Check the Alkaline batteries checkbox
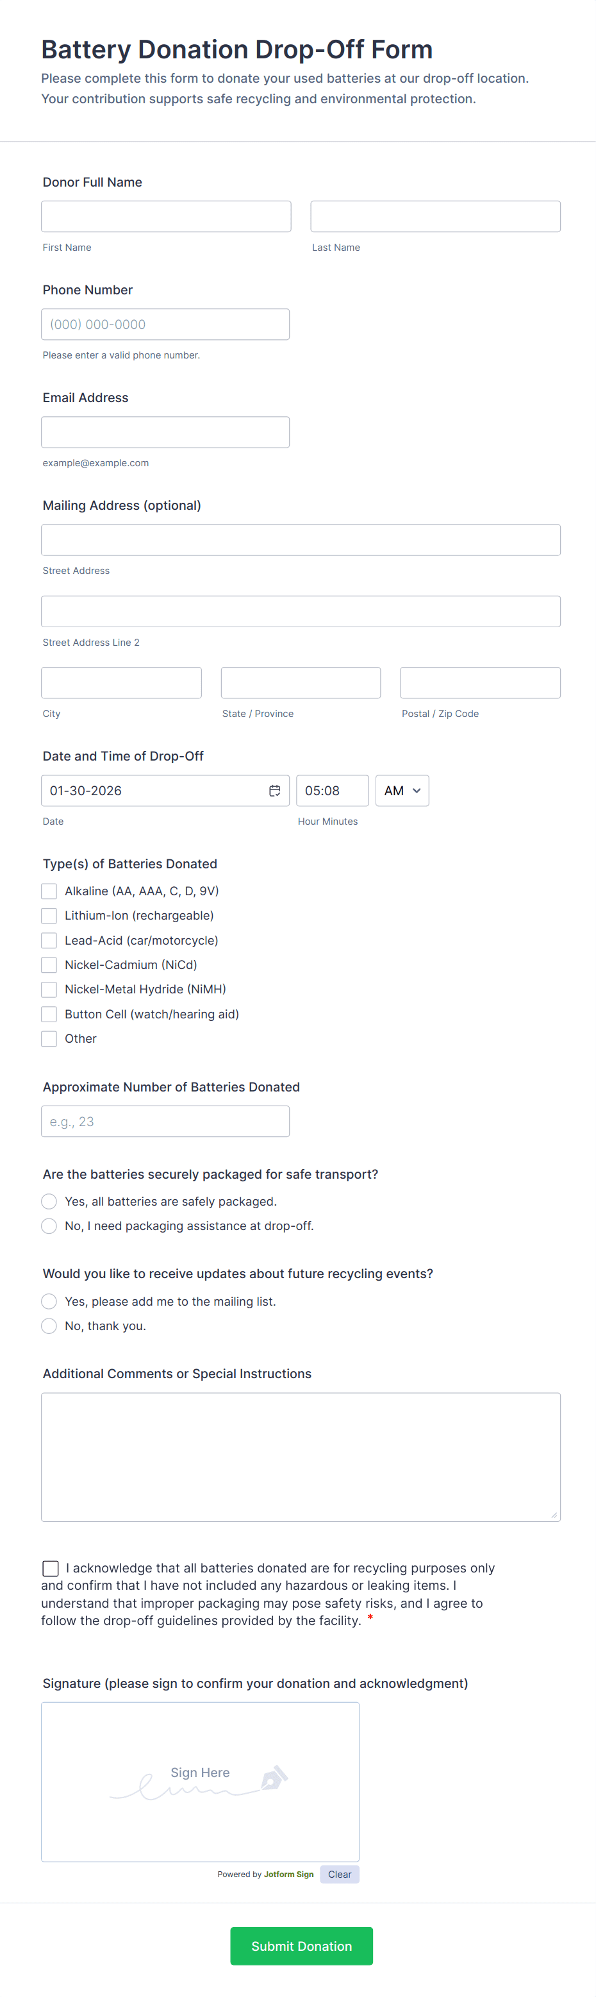The image size is (596, 1997). [x=49, y=891]
